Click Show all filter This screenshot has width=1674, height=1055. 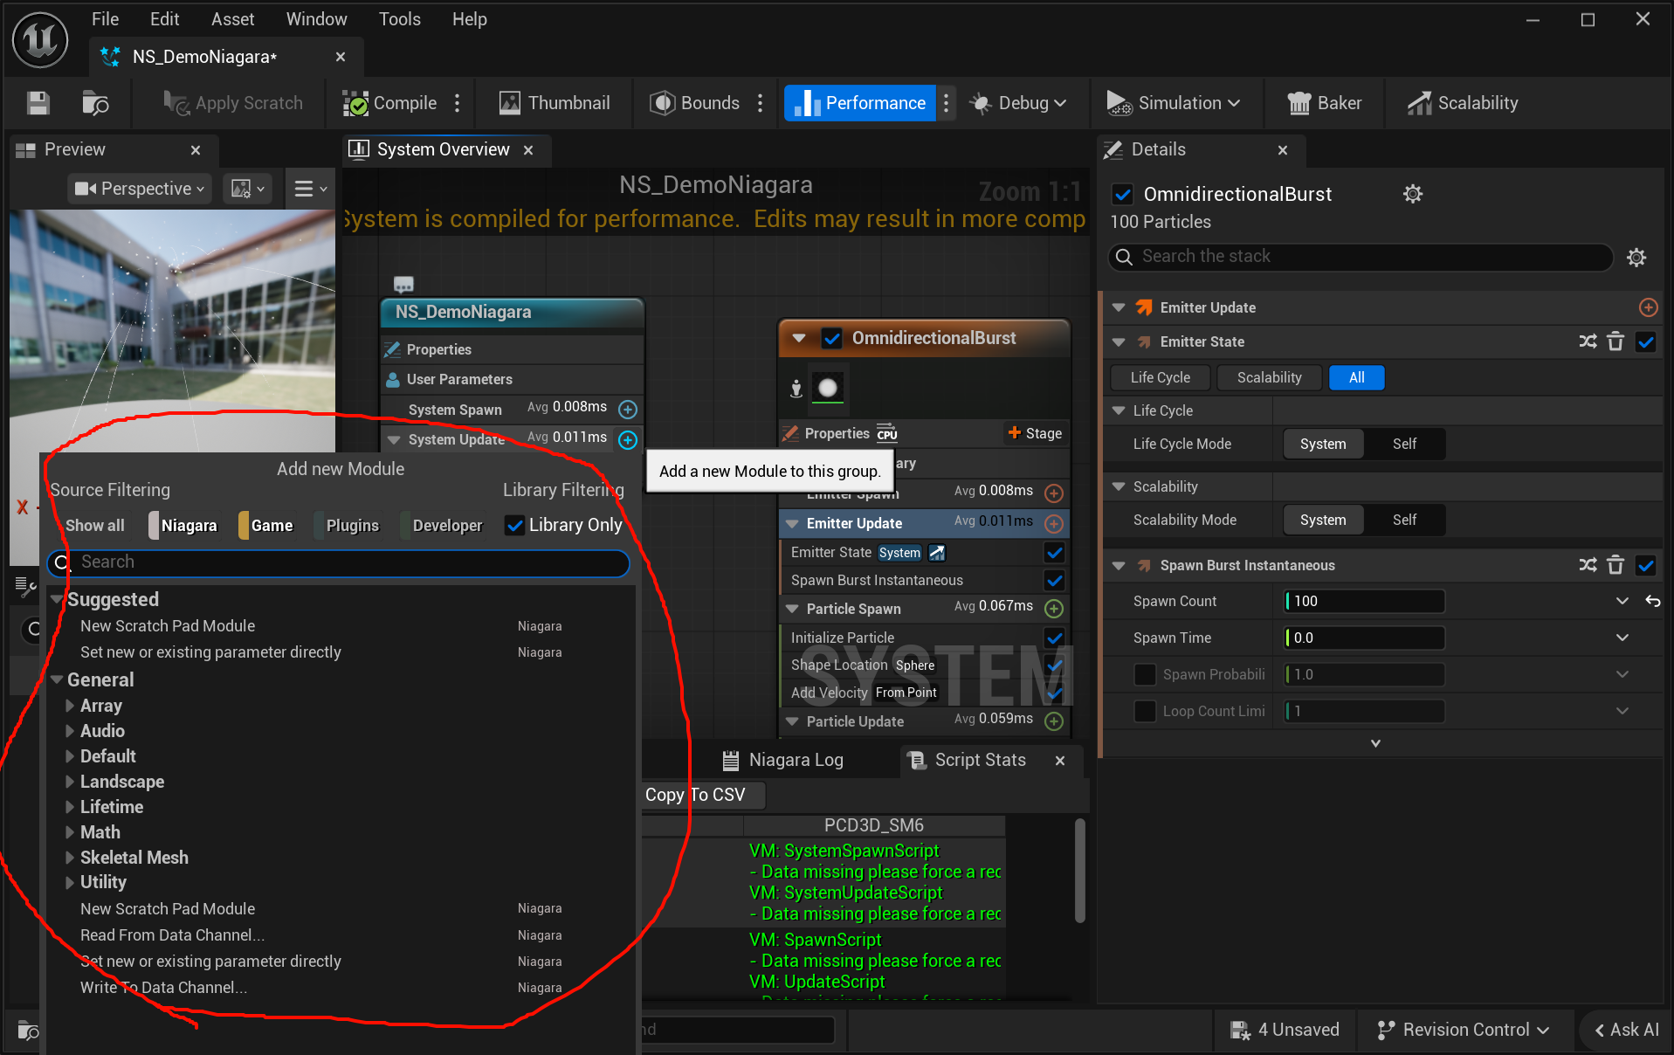click(94, 526)
